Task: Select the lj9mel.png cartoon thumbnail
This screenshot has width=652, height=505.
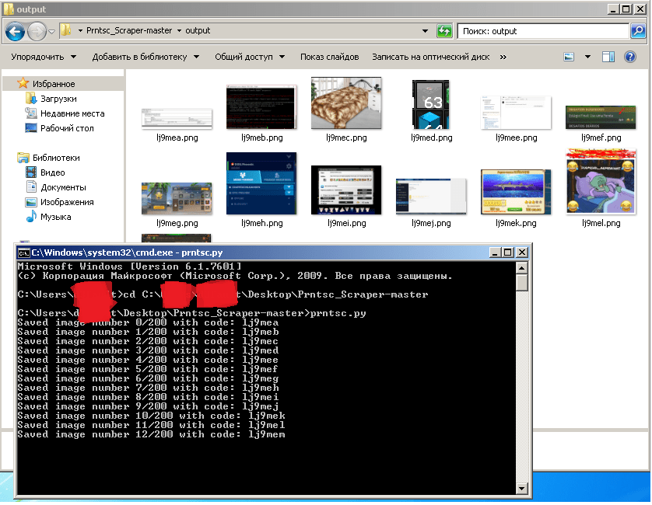Action: pos(601,182)
